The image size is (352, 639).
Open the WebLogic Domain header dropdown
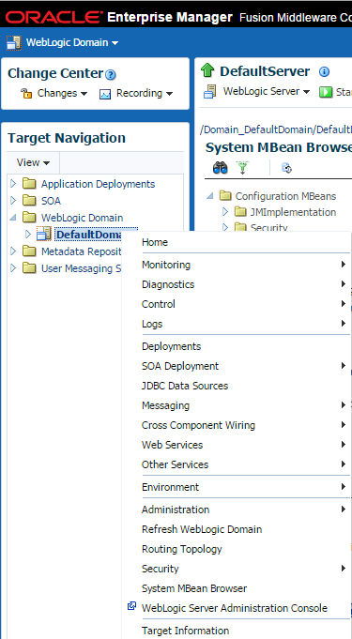(63, 42)
